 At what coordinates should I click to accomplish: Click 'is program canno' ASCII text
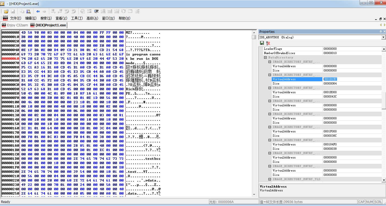[x=143, y=54]
